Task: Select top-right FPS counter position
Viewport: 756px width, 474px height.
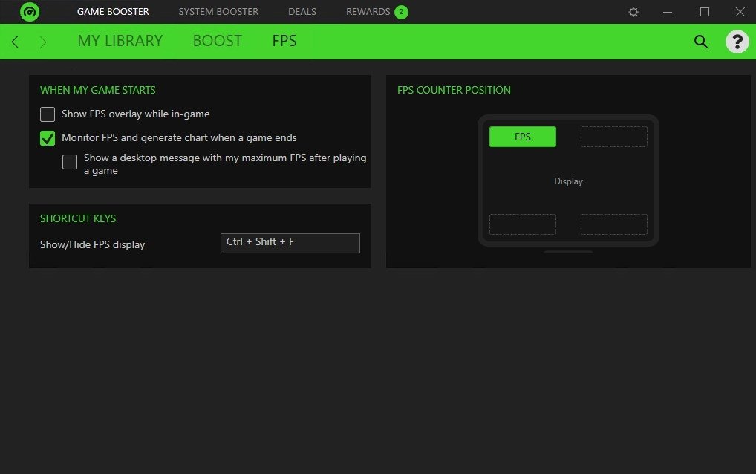Action: 613,137
